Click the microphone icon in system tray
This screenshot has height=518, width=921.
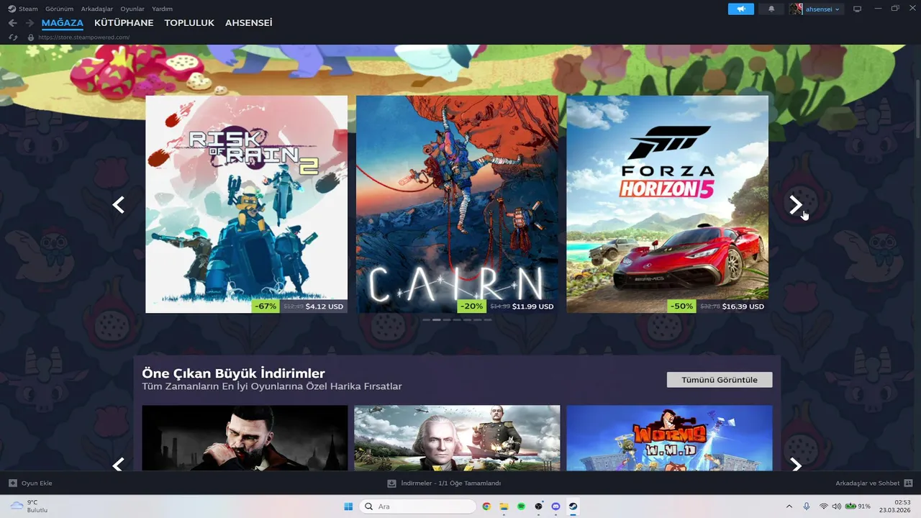[x=807, y=506]
